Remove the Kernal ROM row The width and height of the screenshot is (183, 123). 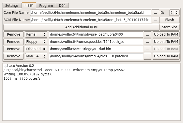coord(13,34)
